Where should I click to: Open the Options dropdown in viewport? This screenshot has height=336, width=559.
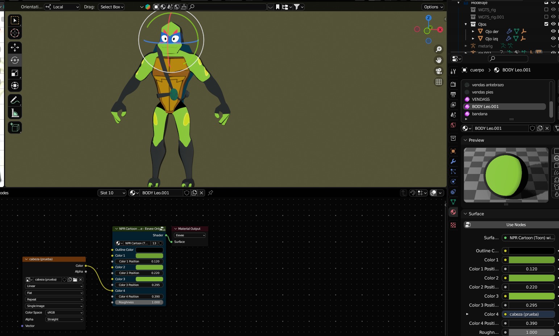[x=433, y=7]
